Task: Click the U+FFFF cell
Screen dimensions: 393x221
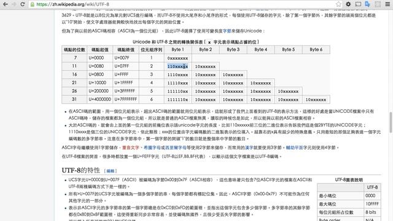Action: coord(126,74)
